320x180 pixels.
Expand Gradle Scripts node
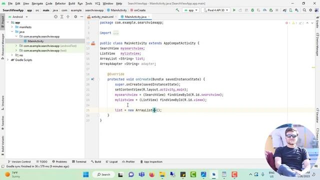pos(8,60)
